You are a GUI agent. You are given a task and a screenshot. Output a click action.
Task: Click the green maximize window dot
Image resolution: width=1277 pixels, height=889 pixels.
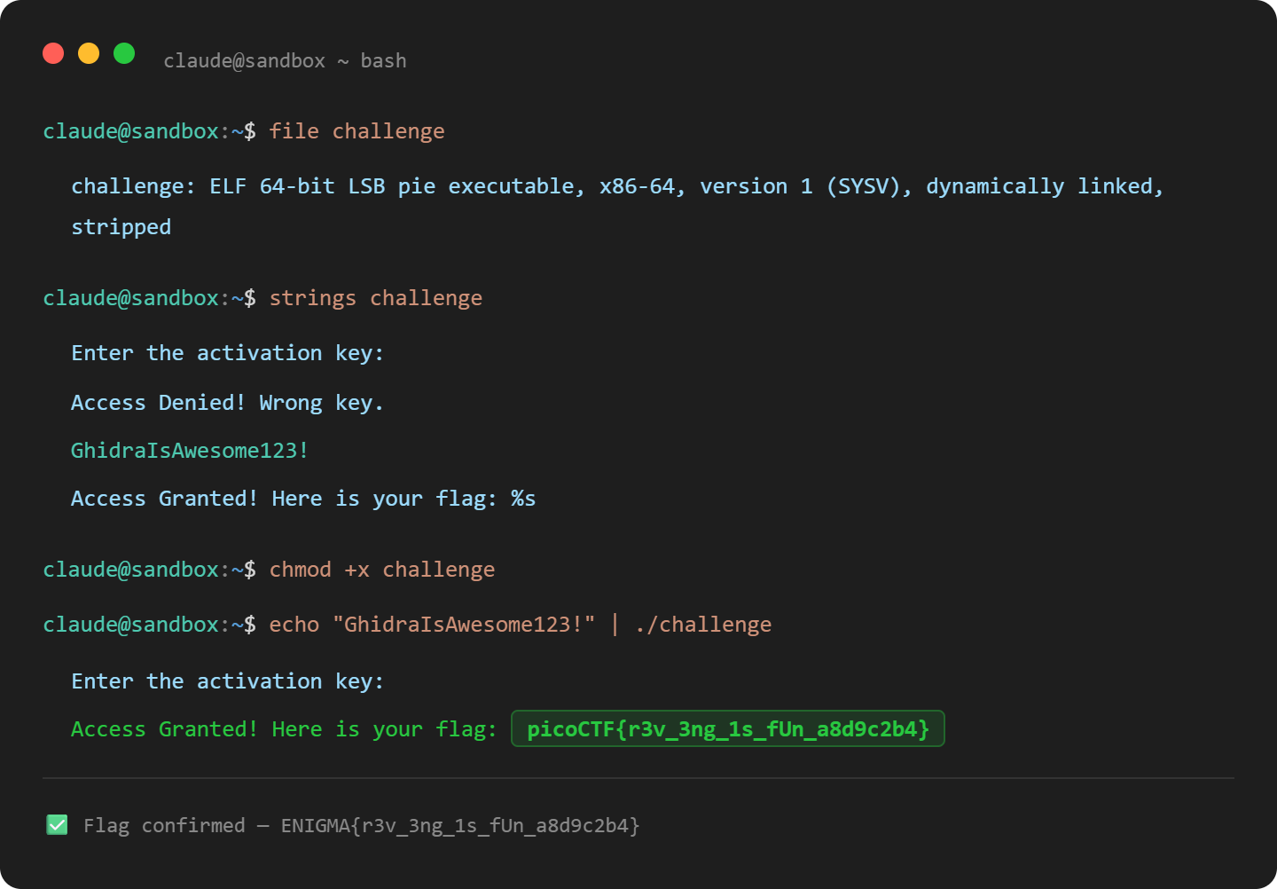pyautogui.click(x=124, y=53)
